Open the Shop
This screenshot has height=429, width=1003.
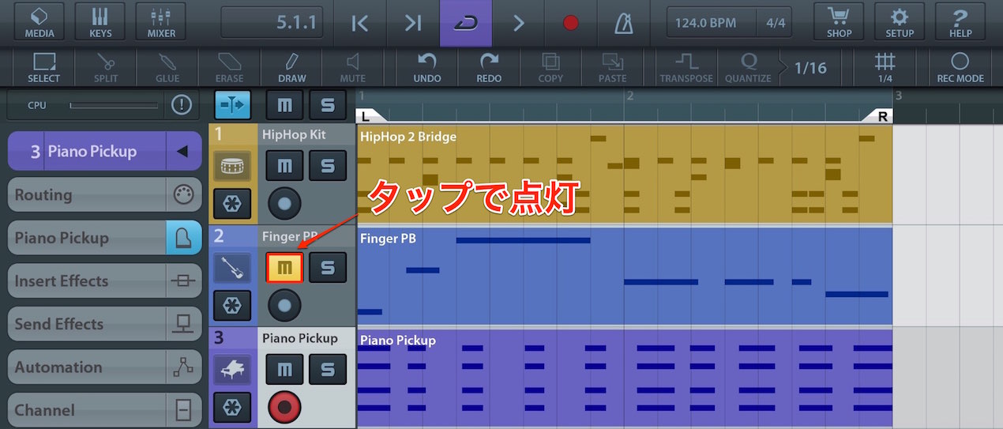(x=839, y=23)
